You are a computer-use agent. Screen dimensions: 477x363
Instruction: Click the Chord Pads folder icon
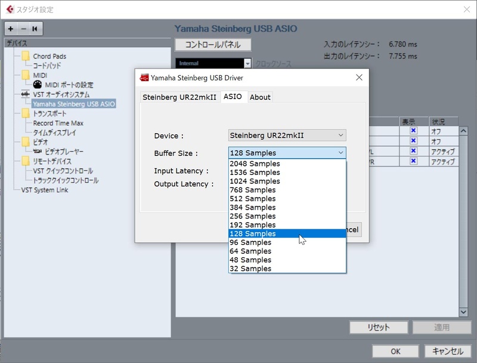[x=26, y=57]
